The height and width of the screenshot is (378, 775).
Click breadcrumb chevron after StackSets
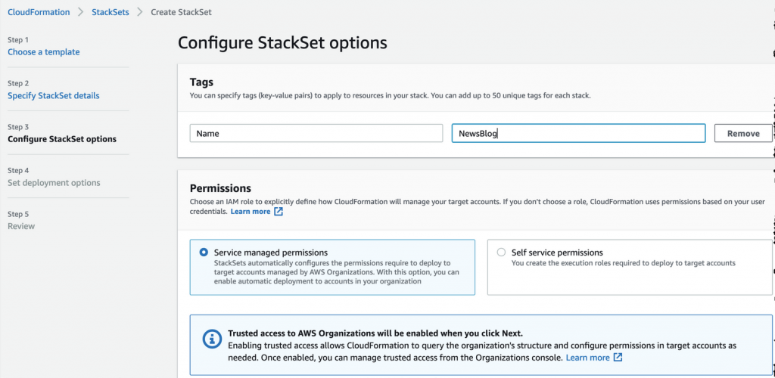point(139,12)
